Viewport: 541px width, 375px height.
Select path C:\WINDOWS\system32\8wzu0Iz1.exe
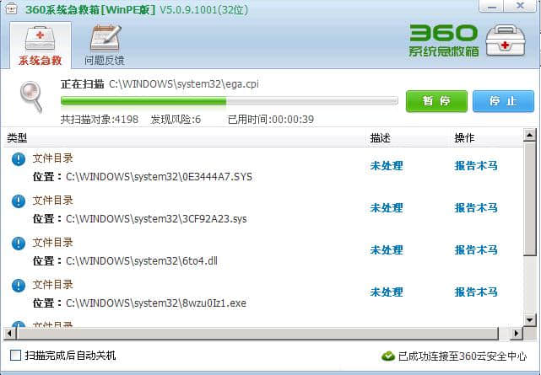pos(156,303)
